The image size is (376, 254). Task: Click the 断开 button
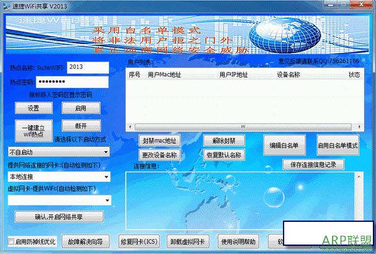pyautogui.click(x=81, y=125)
